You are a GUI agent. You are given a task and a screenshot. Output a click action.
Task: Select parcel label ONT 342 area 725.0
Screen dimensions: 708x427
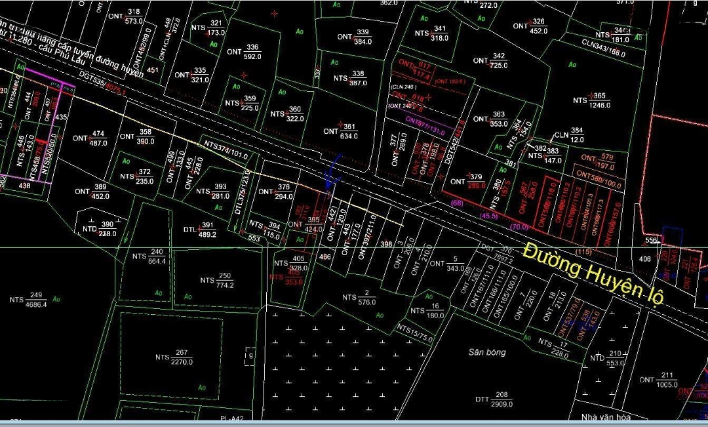[491, 60]
